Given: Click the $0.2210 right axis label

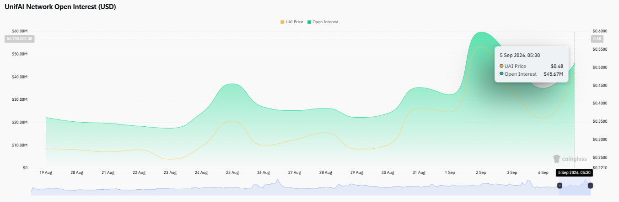Looking at the screenshot, I should point(600,168).
